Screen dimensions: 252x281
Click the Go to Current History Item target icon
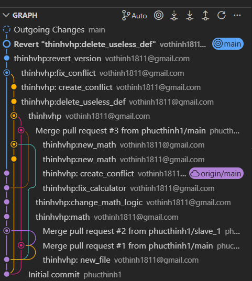click(x=159, y=15)
